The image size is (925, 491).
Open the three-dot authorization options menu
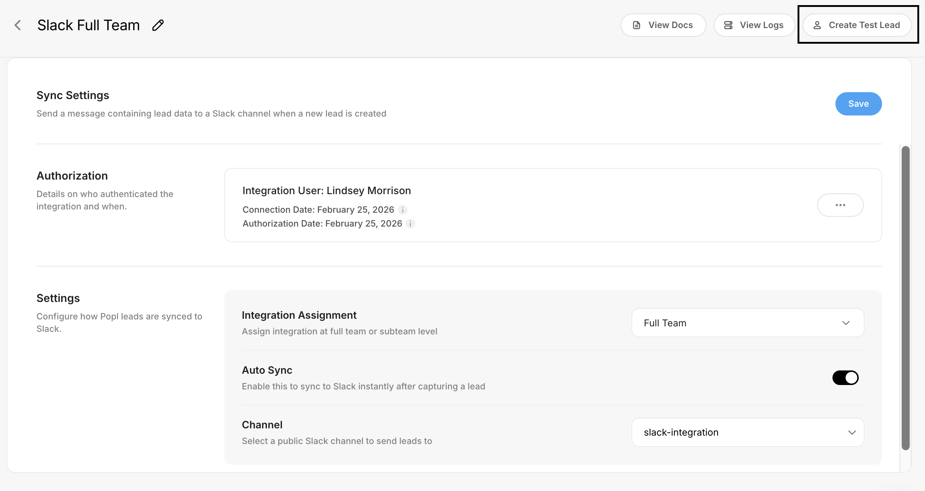pyautogui.click(x=840, y=205)
